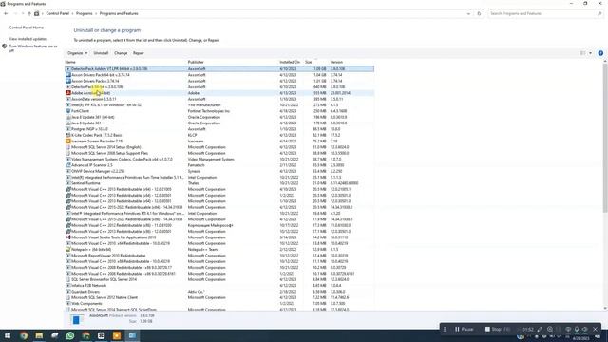The height and width of the screenshot is (342, 608).
Task: Select Microsoft SQL Server 2012 Native Client
Action: pyautogui.click(x=219, y=297)
